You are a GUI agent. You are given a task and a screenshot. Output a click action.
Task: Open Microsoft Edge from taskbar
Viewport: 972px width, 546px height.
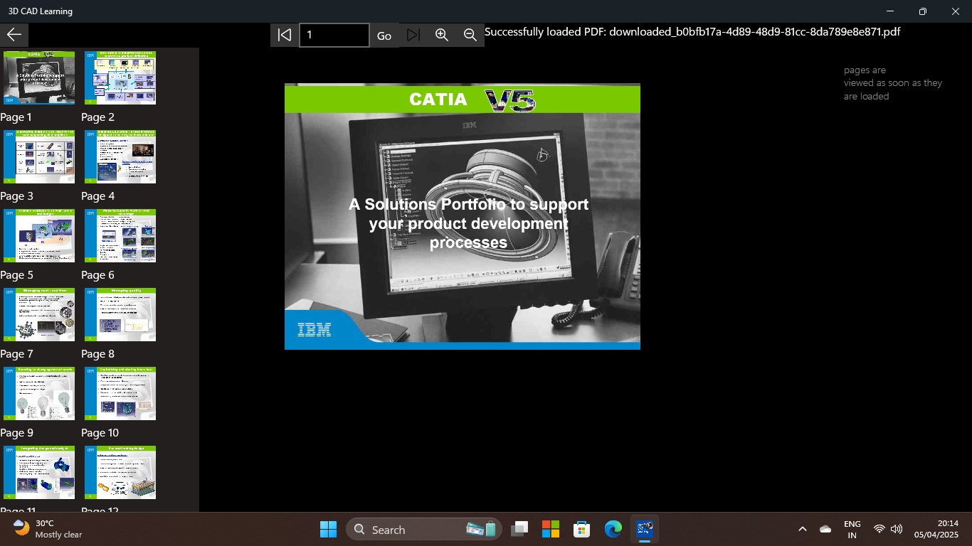(x=613, y=529)
